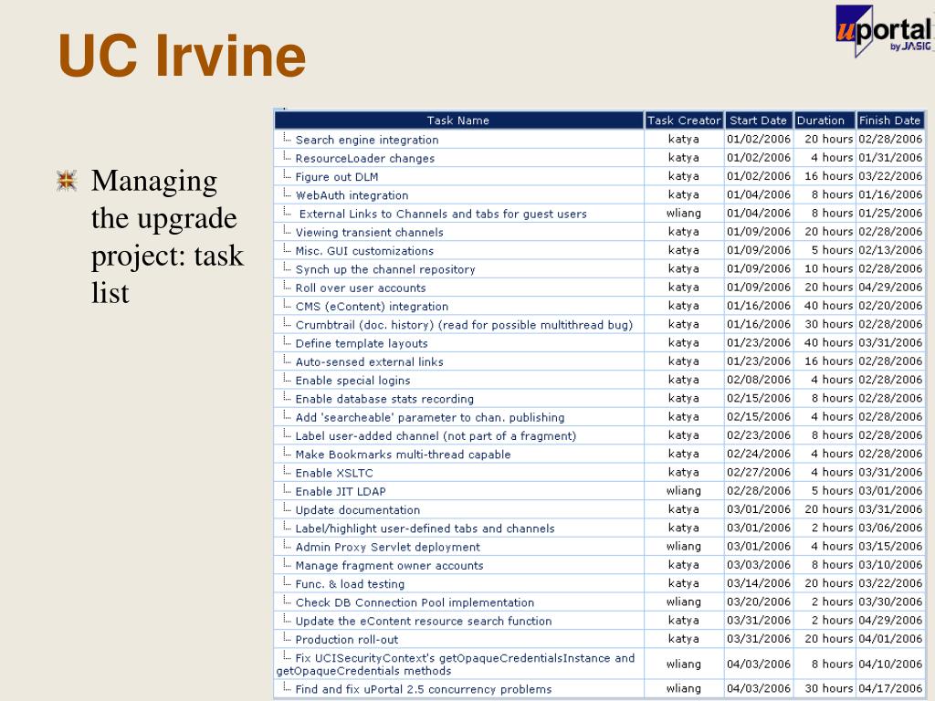The image size is (935, 701).
Task: Click finish date 03/15/2006 in Admin Proxy Servlet row
Action: pyautogui.click(x=890, y=546)
